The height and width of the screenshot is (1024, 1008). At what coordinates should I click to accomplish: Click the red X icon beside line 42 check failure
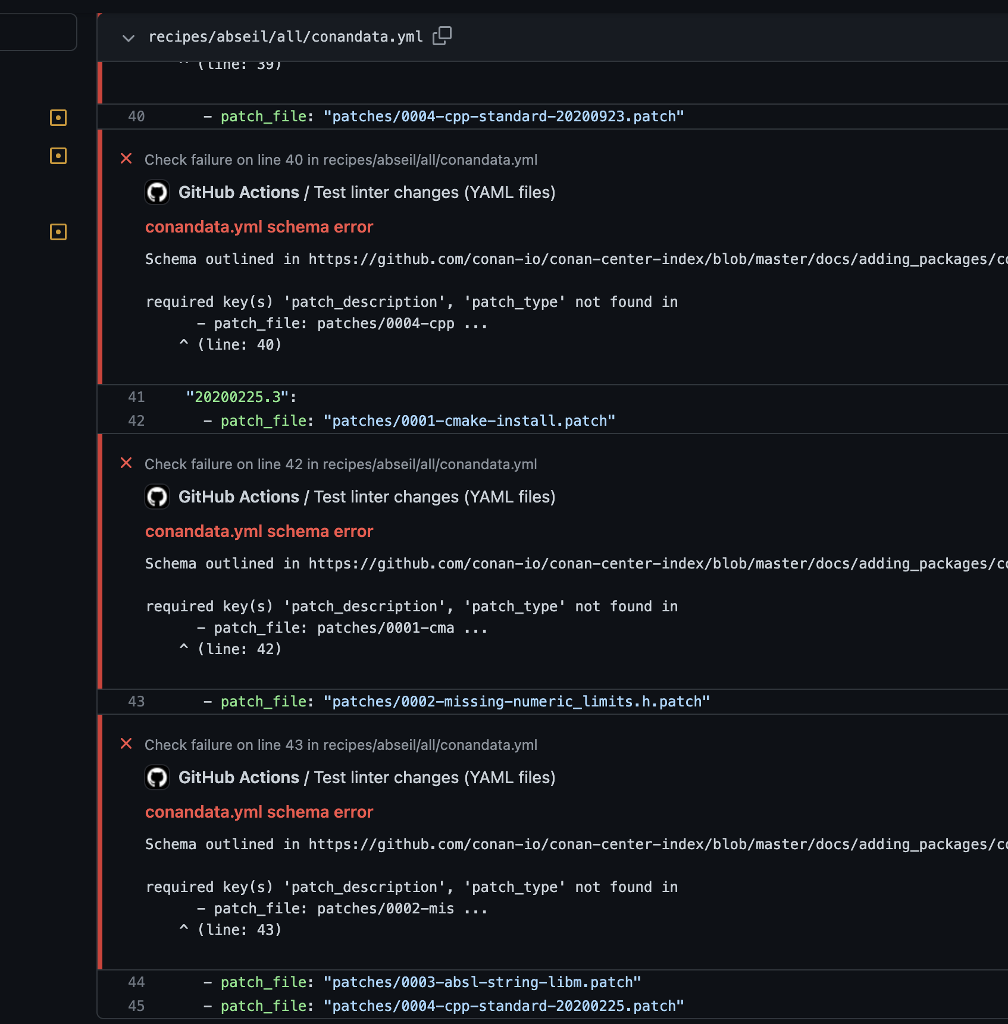pos(126,463)
